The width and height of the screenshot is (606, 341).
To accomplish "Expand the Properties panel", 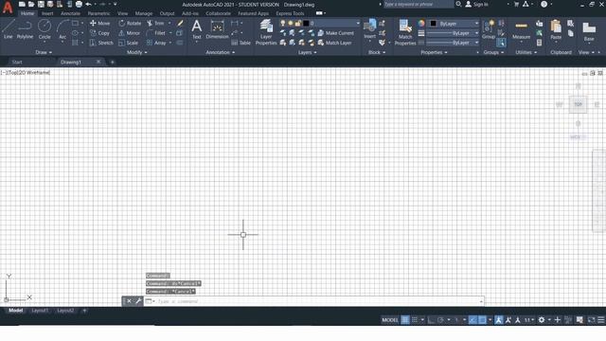I will point(434,52).
